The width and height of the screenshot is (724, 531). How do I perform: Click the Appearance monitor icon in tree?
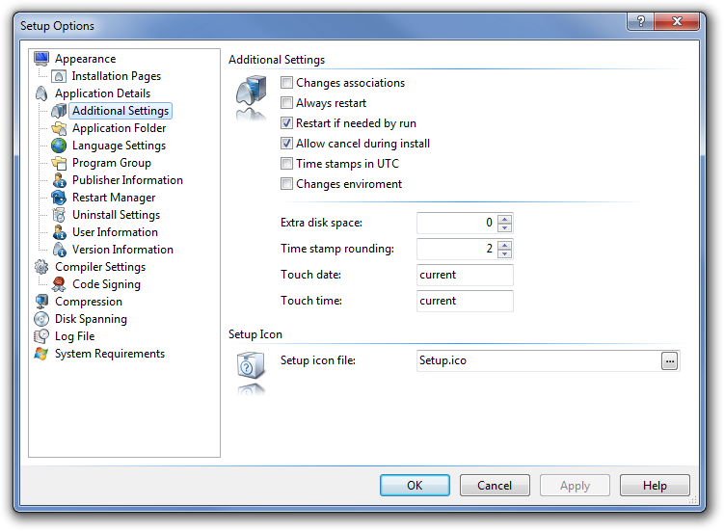pyautogui.click(x=41, y=59)
